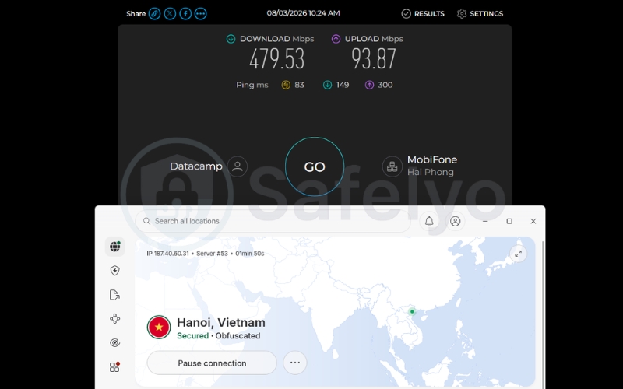623x389 pixels.
Task: Change server via MobiFone link
Action: [x=432, y=159]
